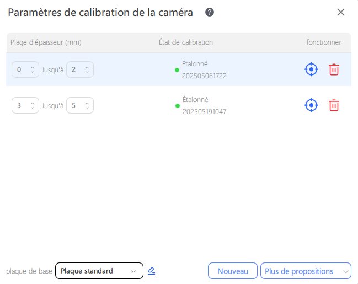Select the calibration timestamp 202505191047

[204, 111]
